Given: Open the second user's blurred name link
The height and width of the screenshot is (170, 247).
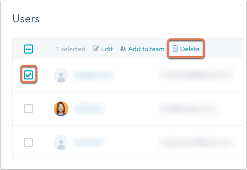Looking at the screenshot, I should click(x=89, y=109).
